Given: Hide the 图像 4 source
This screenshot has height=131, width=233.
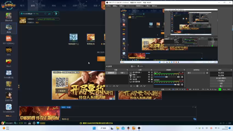Looking at the screenshot, I should (149, 75).
